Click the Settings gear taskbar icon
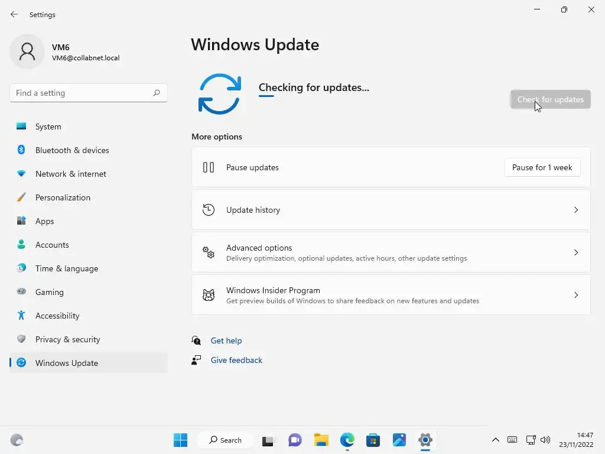The image size is (605, 454). (x=425, y=440)
